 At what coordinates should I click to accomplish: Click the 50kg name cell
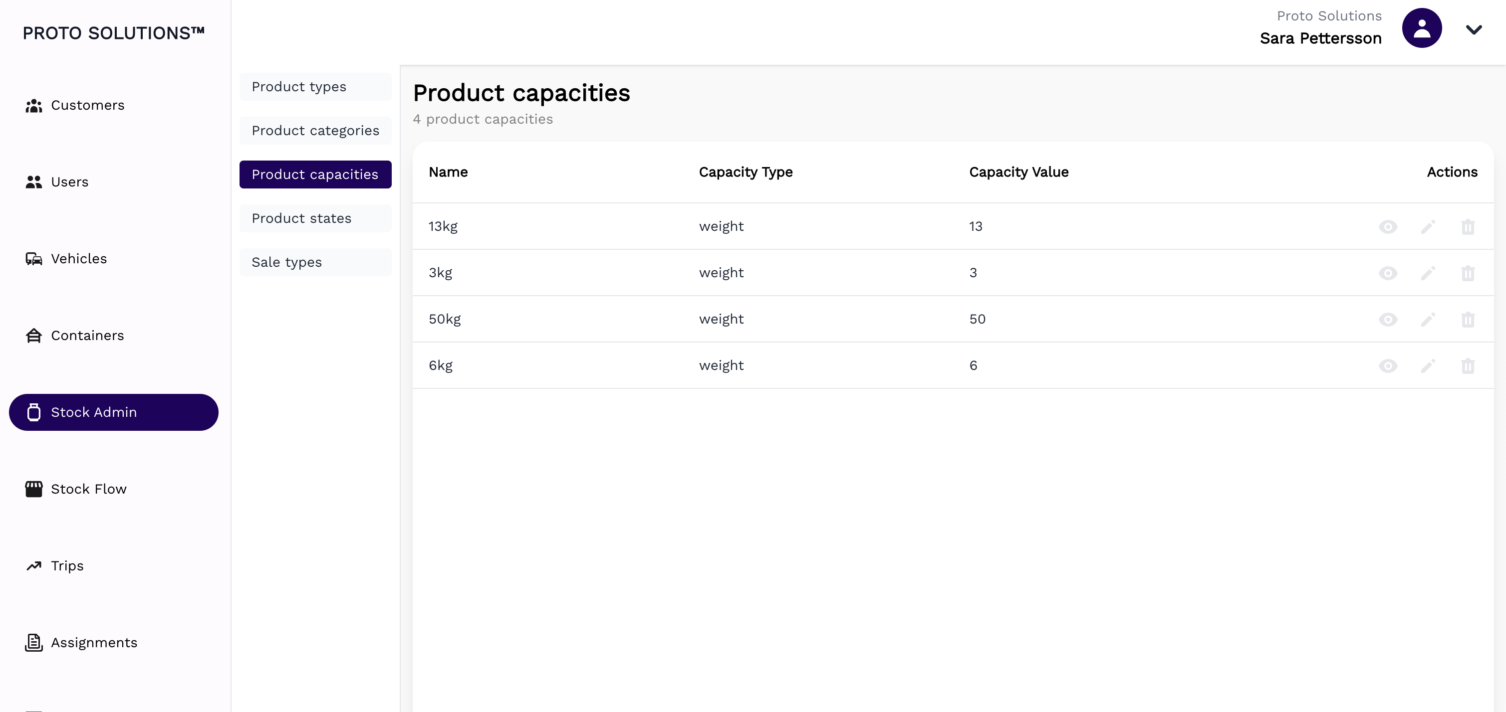[444, 320]
